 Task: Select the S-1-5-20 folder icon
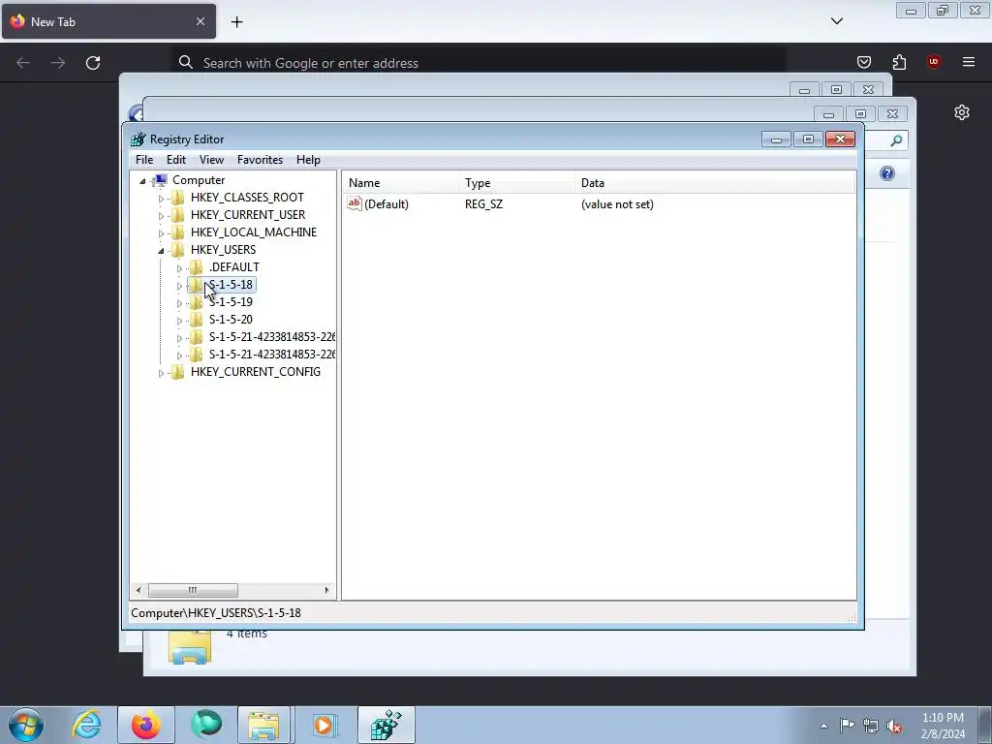coord(197,320)
